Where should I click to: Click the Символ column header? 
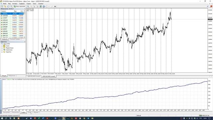pyautogui.click(x=4, y=11)
